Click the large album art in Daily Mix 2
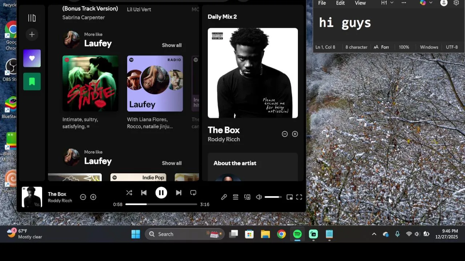Screen dimensions: 465x261 (x=253, y=73)
